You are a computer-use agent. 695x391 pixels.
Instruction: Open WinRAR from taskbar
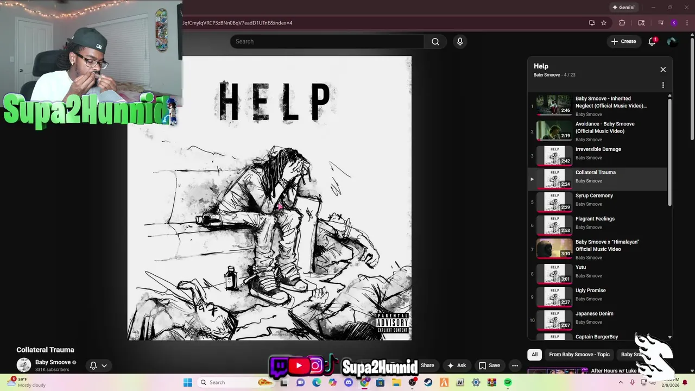[x=492, y=382]
